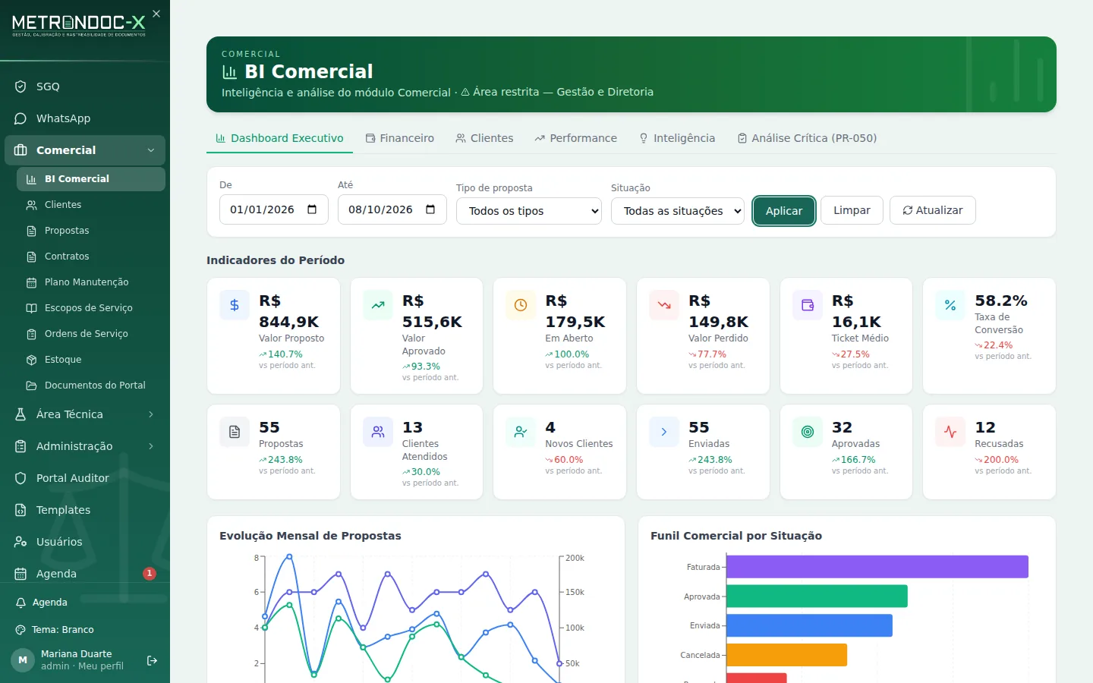Click the Até date field 08/10/2026
This screenshot has height=683, width=1093.
(x=392, y=209)
